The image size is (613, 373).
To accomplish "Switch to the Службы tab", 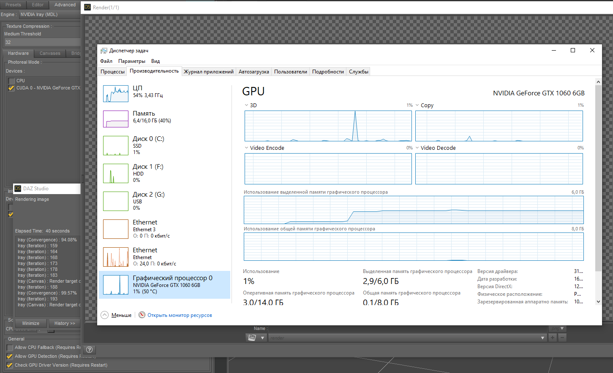I will (359, 72).
